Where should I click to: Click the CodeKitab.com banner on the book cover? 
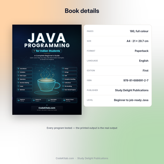[47, 108]
